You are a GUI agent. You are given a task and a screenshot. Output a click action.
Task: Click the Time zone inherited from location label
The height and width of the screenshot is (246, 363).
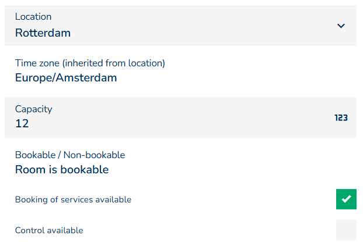coord(90,63)
